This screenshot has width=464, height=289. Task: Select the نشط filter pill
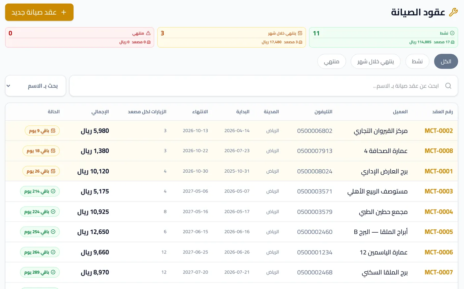[417, 61]
